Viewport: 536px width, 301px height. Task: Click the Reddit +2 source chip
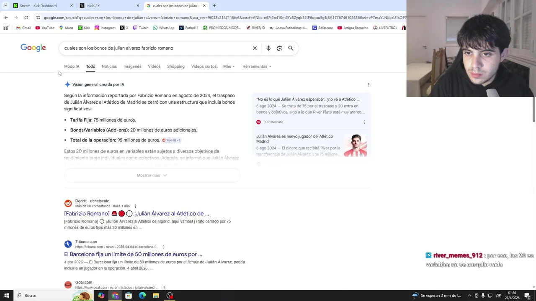(x=171, y=140)
